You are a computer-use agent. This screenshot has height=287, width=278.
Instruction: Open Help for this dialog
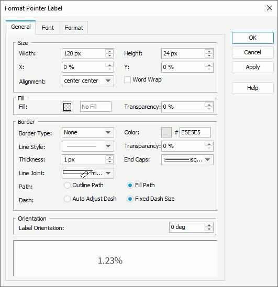253,88
